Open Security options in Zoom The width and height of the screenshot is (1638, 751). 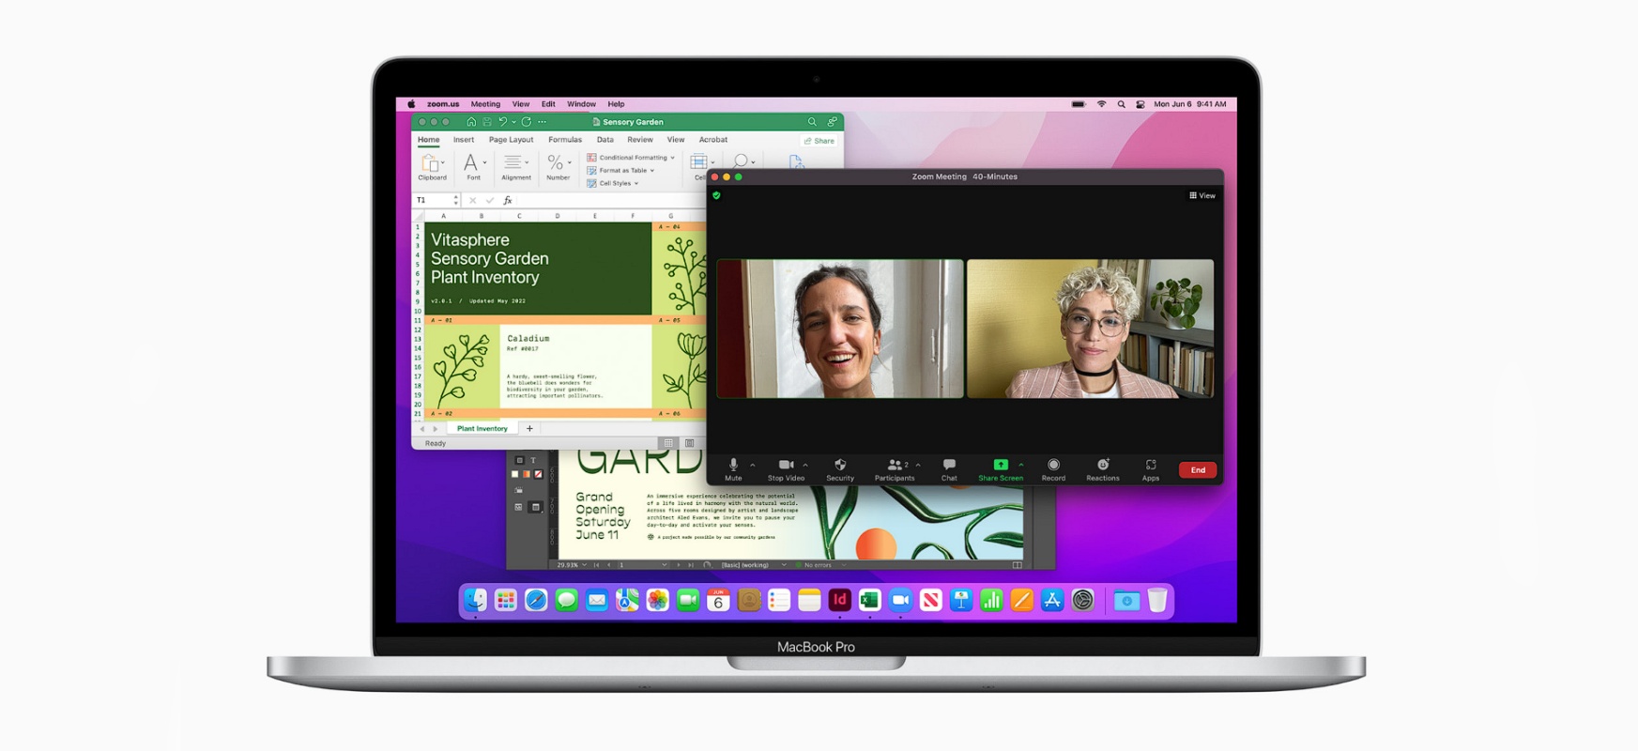(x=840, y=469)
